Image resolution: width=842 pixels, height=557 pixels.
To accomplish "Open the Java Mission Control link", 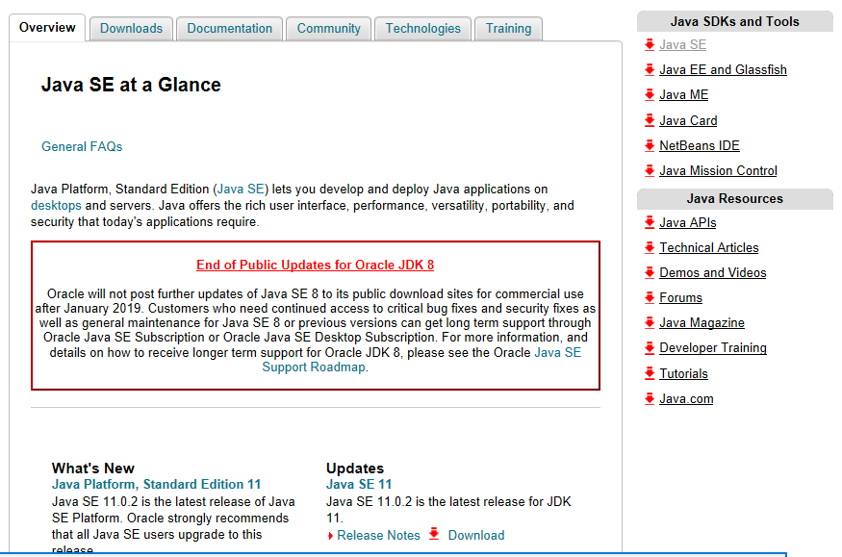I will 718,170.
